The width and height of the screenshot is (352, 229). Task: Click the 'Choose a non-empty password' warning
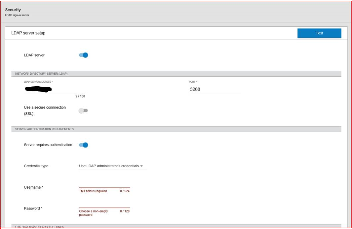coord(94,213)
